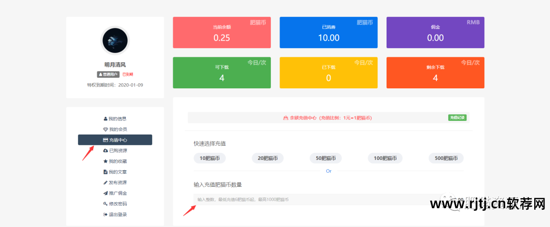Click the star icon beside 我的收藏
Viewport: 550px width, 227px height.
[x=105, y=161]
